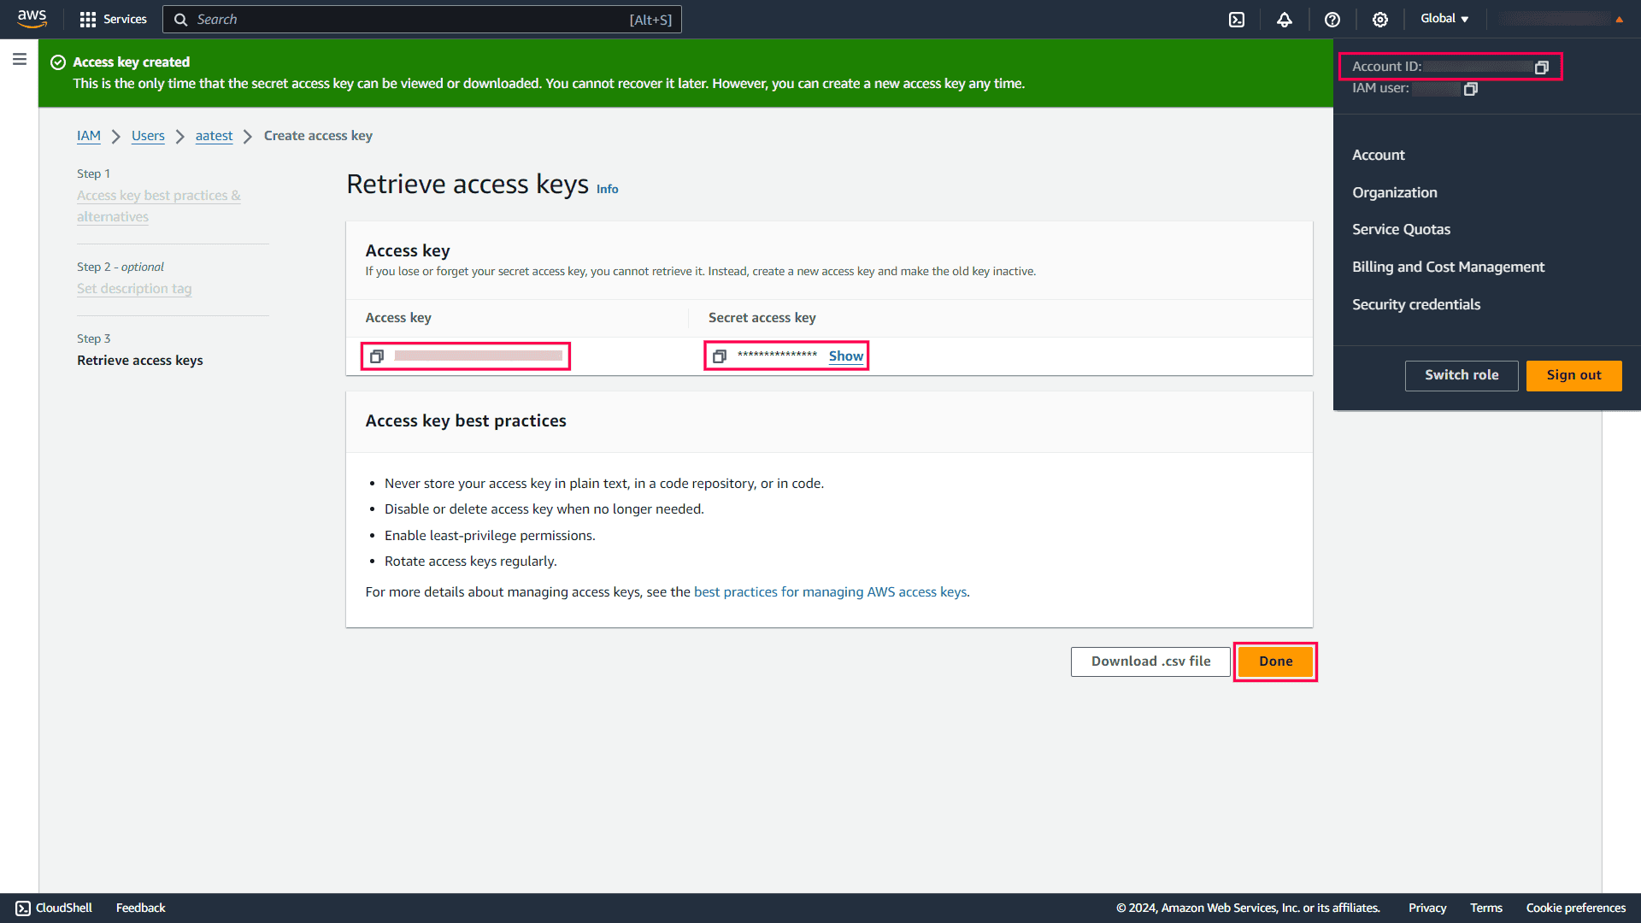
Task: Open the Global region dropdown
Action: 1444,18
